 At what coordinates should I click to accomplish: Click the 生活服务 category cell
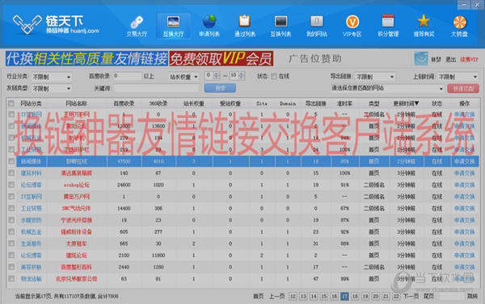31,244
